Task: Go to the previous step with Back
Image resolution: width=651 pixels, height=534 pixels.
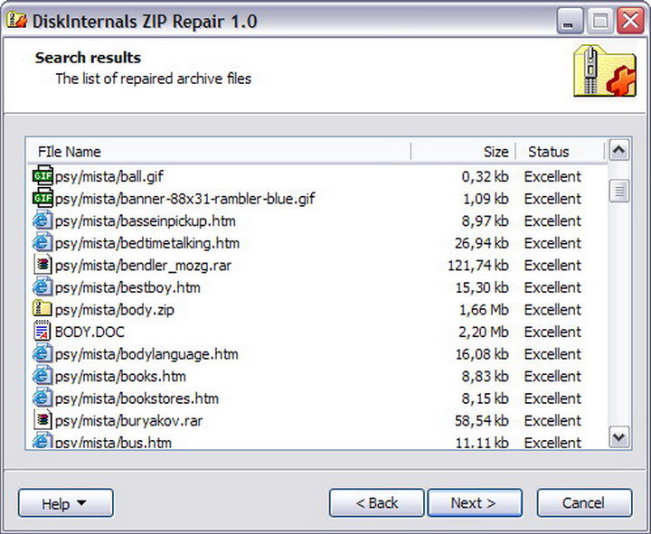Action: [x=376, y=503]
